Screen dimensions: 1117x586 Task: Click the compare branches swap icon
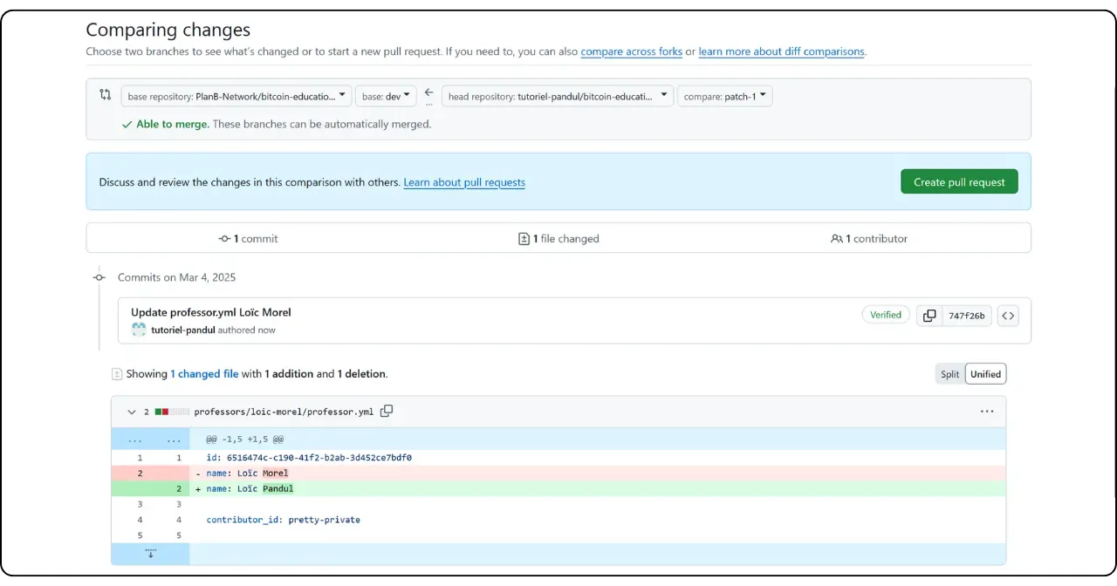click(x=105, y=95)
